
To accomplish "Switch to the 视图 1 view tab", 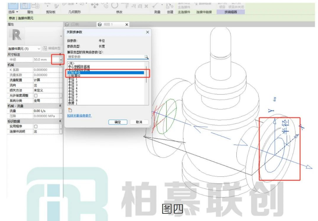I will pos(108,24).
